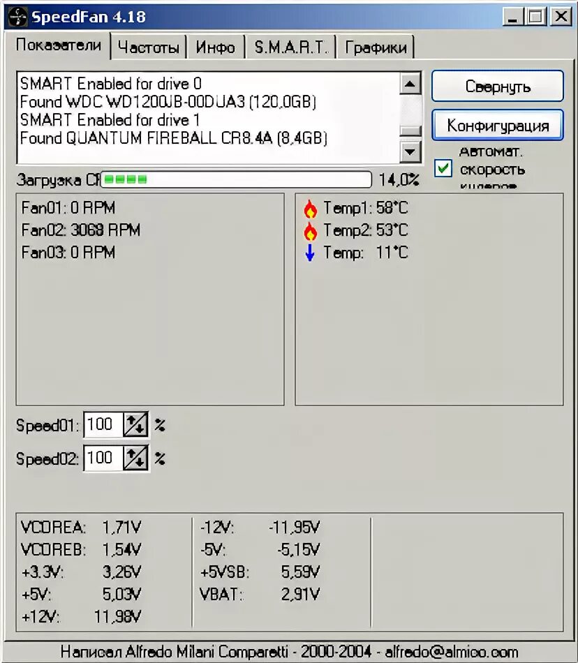Viewport: 578px width, 663px height.
Task: Maximize the SpeedFan window
Action: click(x=535, y=17)
